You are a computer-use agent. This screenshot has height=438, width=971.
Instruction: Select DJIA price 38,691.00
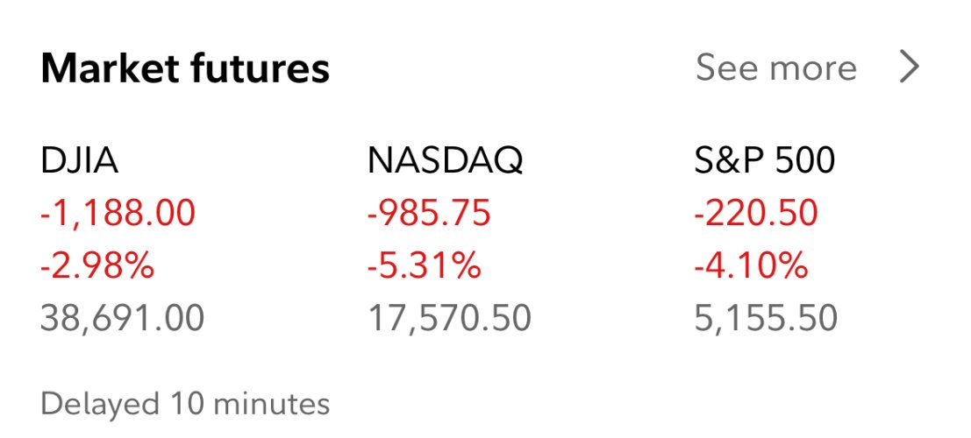coord(122,319)
